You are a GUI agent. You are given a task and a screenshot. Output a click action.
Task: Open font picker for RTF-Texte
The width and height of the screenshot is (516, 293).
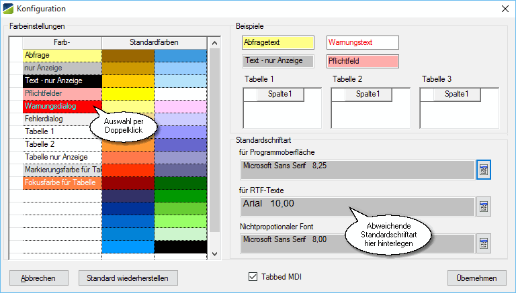[x=484, y=206]
